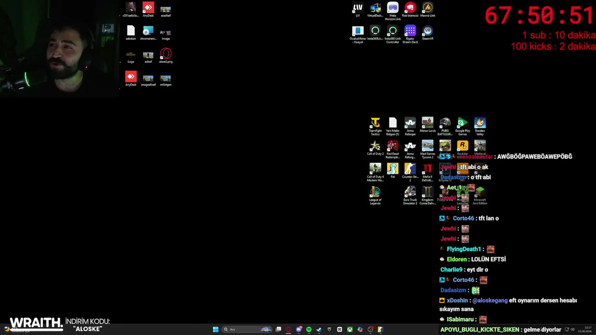Launch the LIV desktop shortcut

[358, 10]
